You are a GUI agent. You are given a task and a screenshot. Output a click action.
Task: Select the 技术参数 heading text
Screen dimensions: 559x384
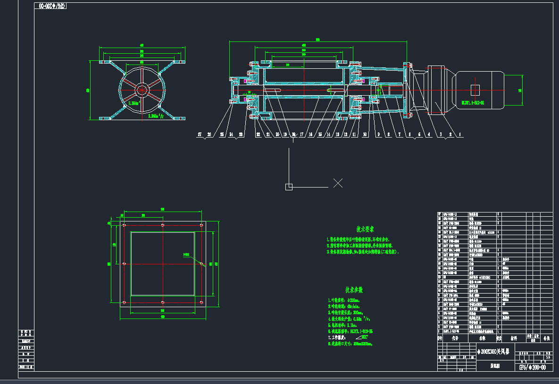tap(354, 289)
